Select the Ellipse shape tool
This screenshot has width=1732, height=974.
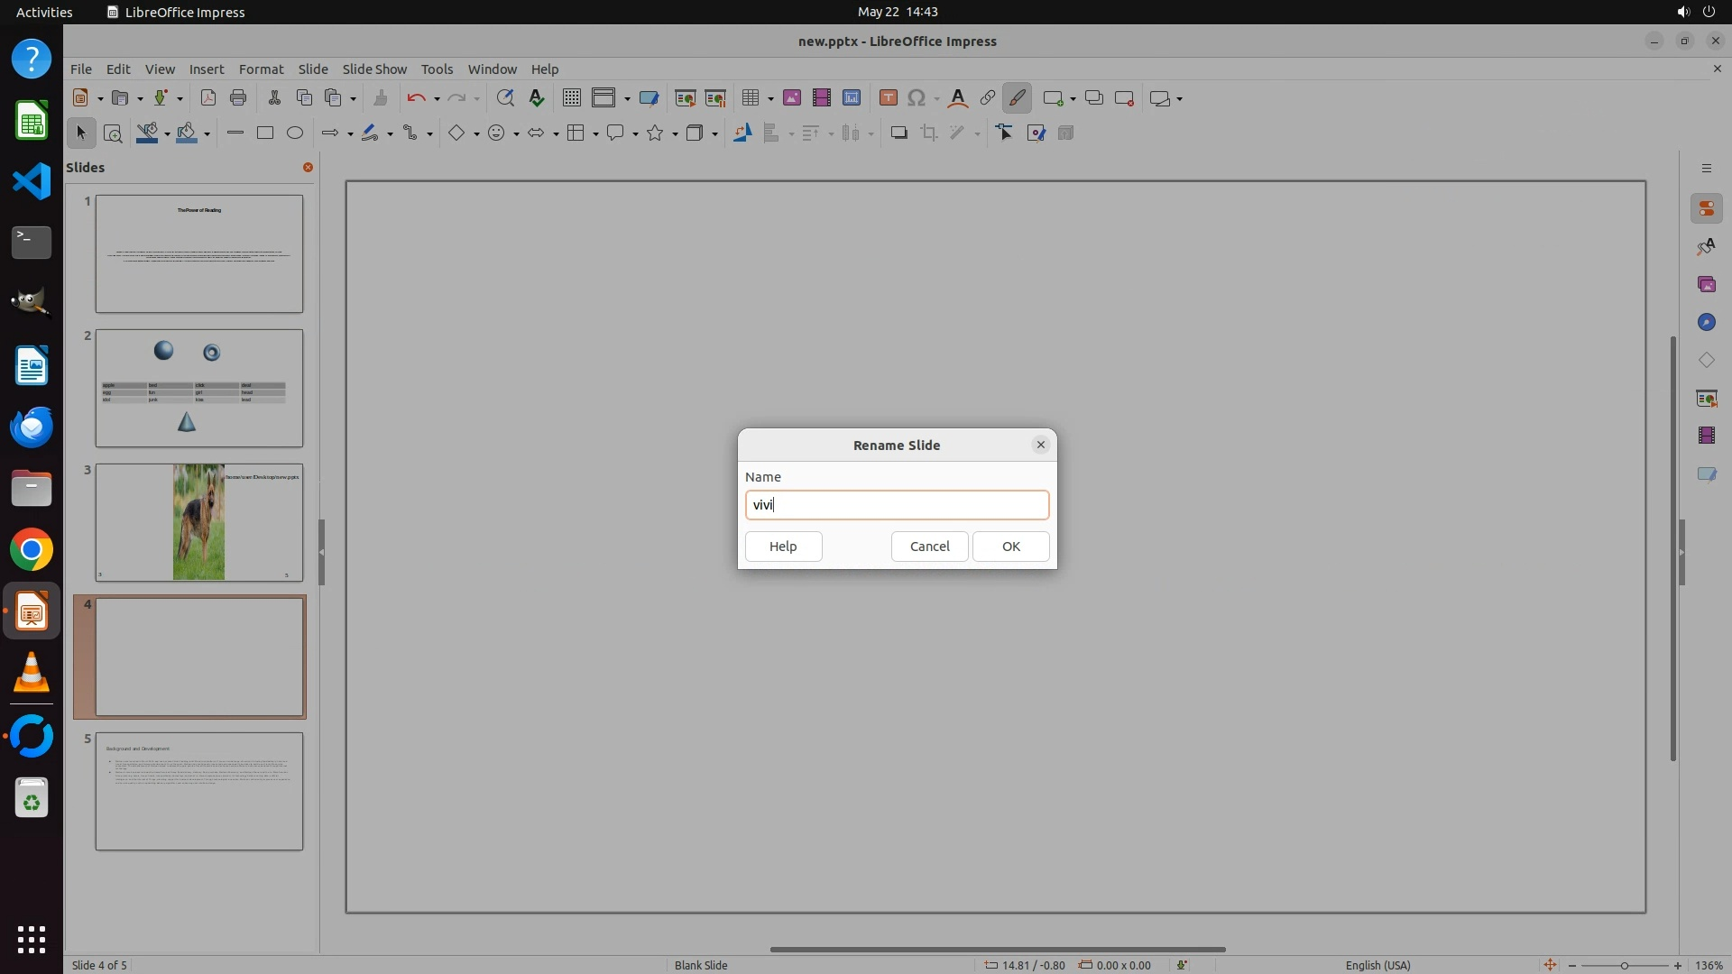(x=295, y=133)
